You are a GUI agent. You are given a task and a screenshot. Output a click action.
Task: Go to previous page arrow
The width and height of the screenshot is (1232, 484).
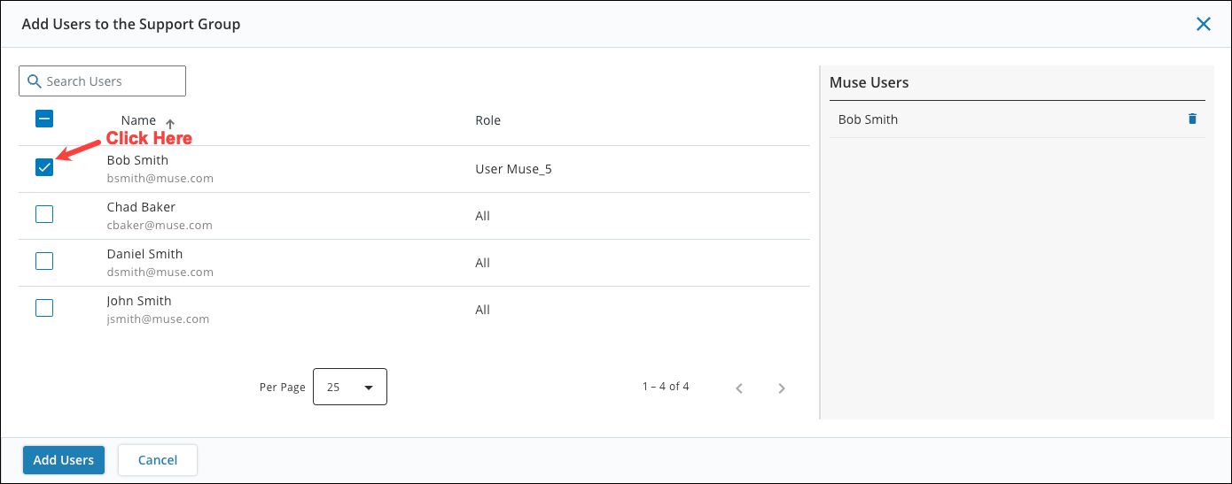[739, 388]
